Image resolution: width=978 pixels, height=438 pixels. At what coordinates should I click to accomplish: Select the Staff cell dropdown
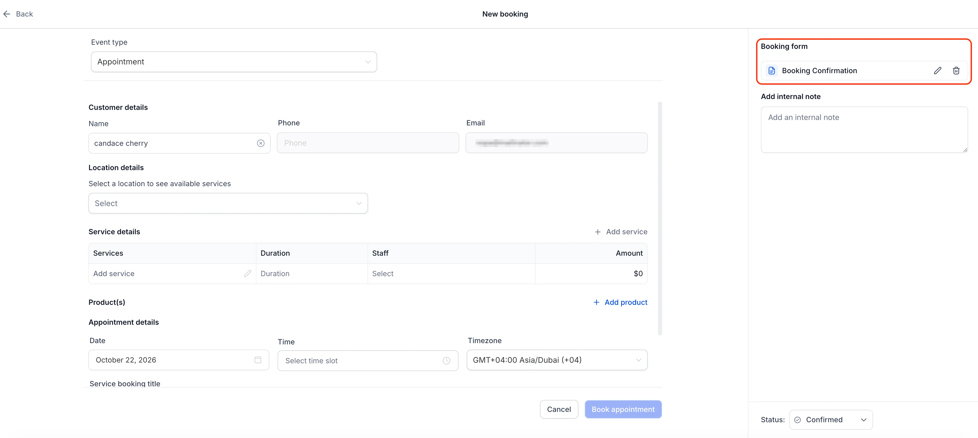451,274
